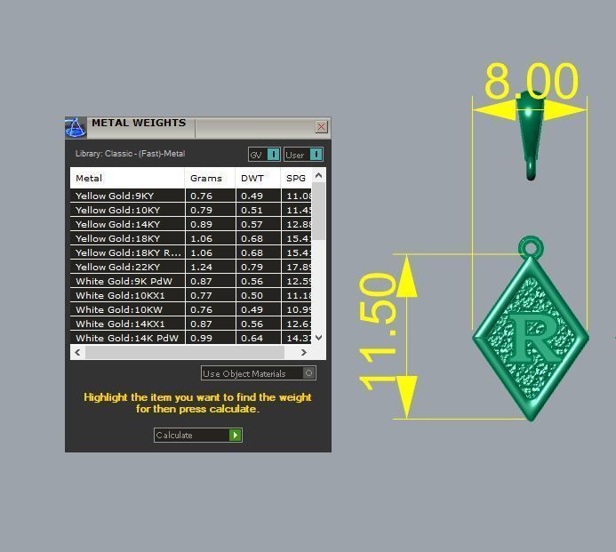Viewport: 616px width, 552px height.
Task: Select the Yellow Gold:18KY row
Action: (x=191, y=238)
